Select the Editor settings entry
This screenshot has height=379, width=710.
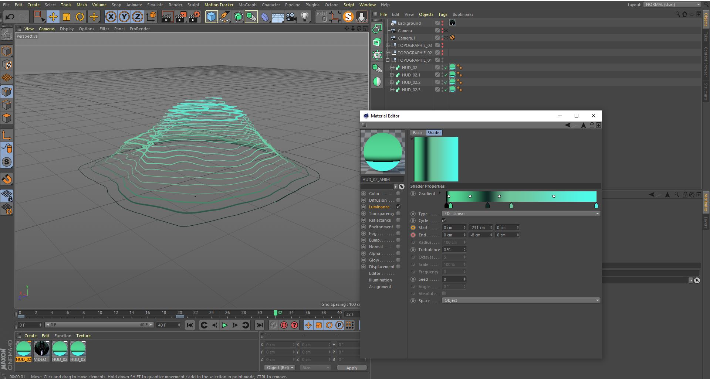click(x=375, y=273)
